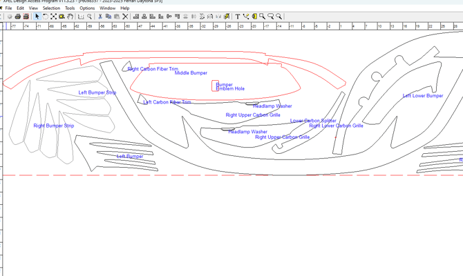Click the rightmost magnifier zoom icon
463x276 pixels.
pos(279,17)
